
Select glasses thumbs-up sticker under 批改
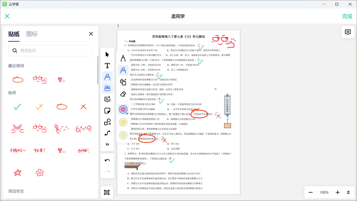coord(39,128)
